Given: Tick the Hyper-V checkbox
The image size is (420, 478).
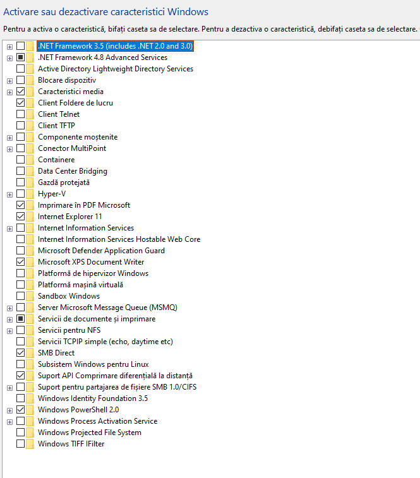Looking at the screenshot, I should 20,194.
